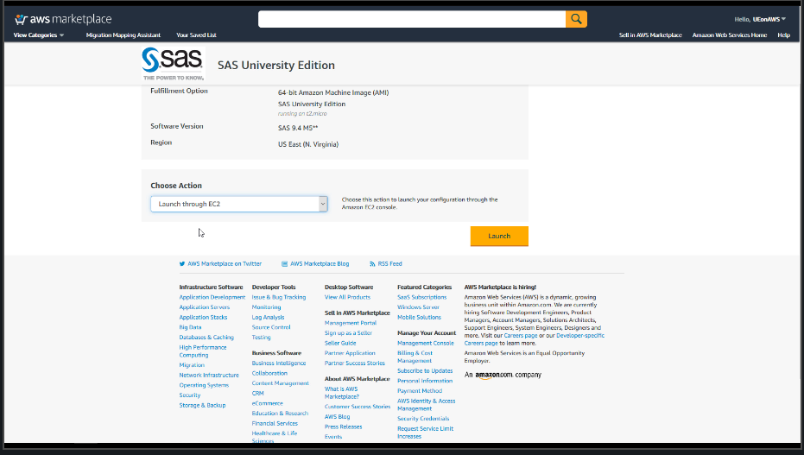
Task: Open Business Intelligence link
Action: 278,363
